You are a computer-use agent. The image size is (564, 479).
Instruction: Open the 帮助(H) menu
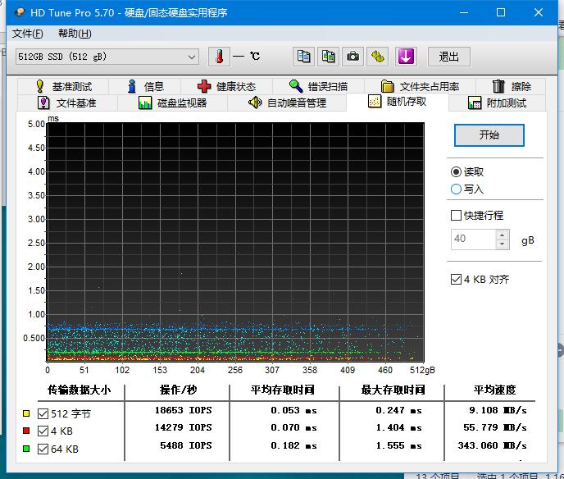click(75, 34)
